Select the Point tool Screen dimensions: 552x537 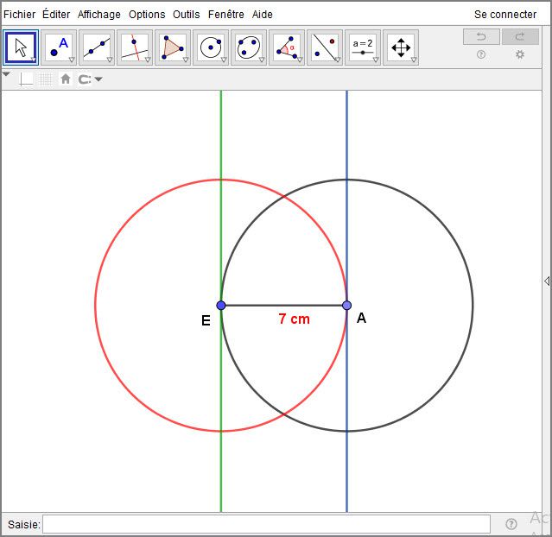click(59, 47)
